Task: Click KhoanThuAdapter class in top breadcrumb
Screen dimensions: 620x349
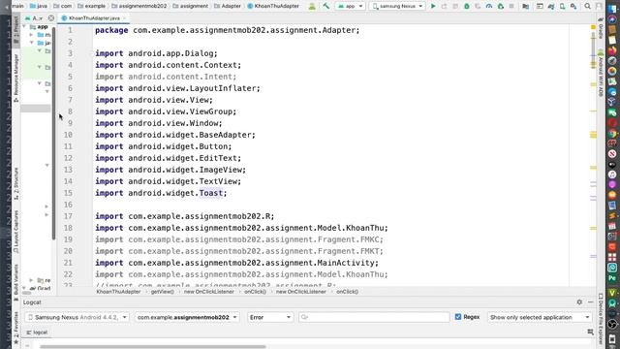Action: click(273, 6)
